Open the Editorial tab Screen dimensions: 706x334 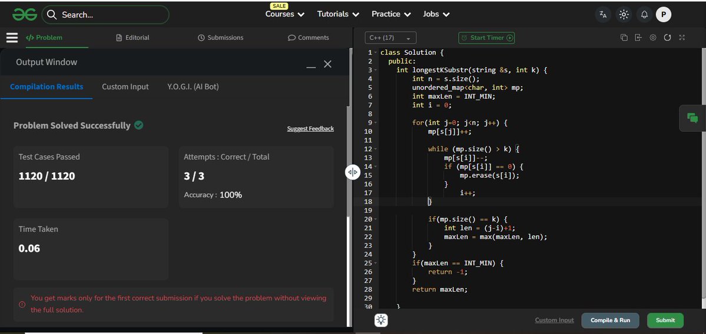point(132,38)
